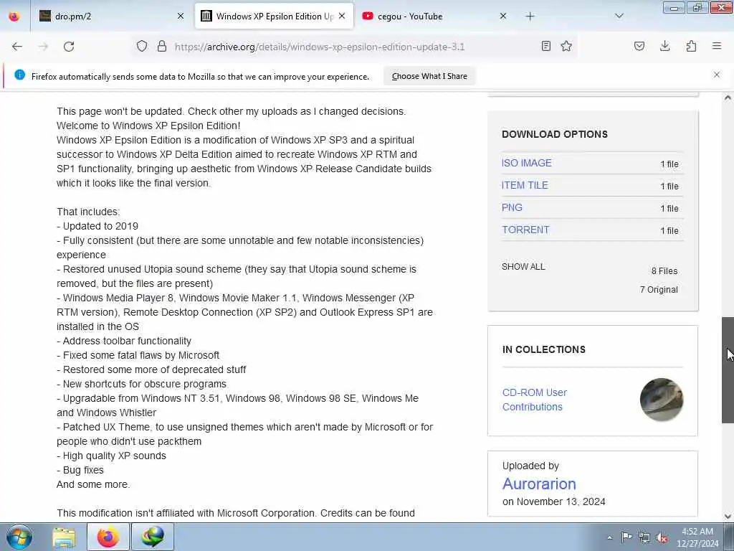Open Windows Explorer from the taskbar
Image resolution: width=734 pixels, height=551 pixels.
(x=64, y=537)
